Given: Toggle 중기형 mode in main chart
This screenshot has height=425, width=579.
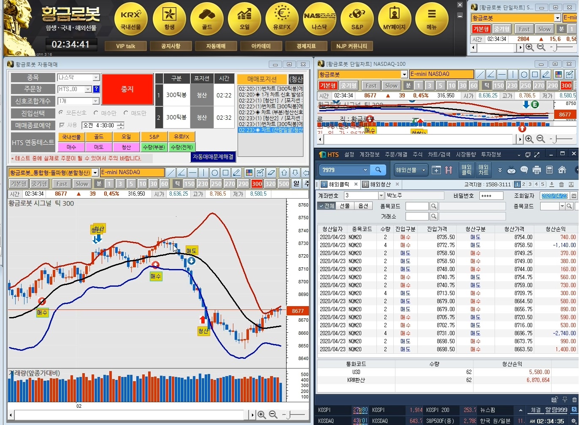Looking at the screenshot, I should (x=39, y=184).
